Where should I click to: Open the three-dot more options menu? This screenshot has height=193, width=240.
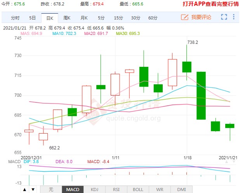pyautogui.click(x=233, y=17)
